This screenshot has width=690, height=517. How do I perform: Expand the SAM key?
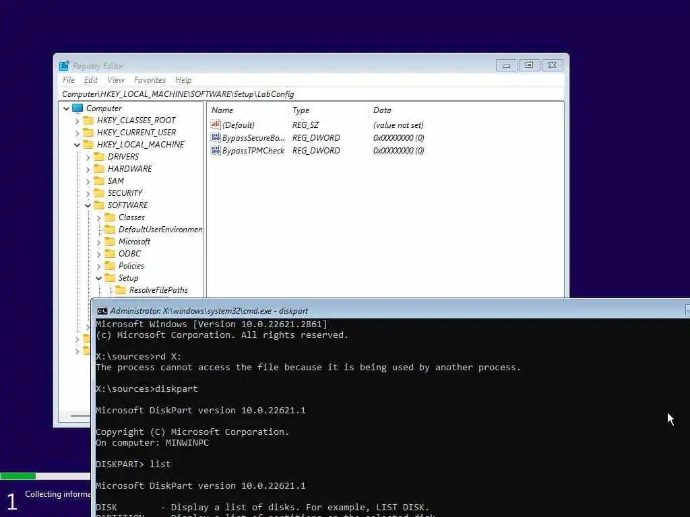88,181
